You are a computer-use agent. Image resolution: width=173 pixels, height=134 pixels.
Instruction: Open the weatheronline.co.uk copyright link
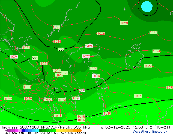pos(150,132)
